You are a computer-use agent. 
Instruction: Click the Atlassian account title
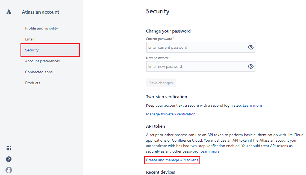[40, 12]
